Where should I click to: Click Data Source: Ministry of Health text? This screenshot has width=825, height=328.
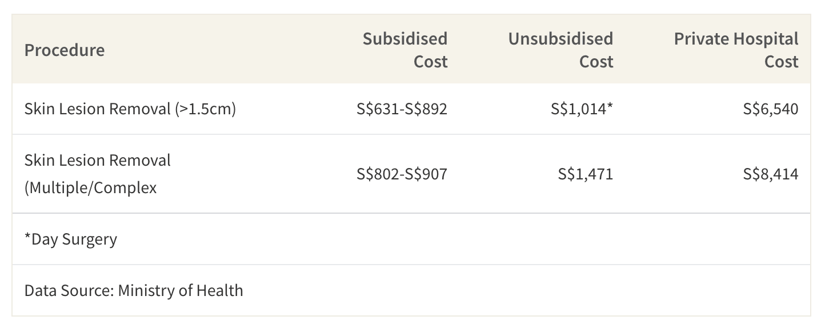click(x=134, y=290)
